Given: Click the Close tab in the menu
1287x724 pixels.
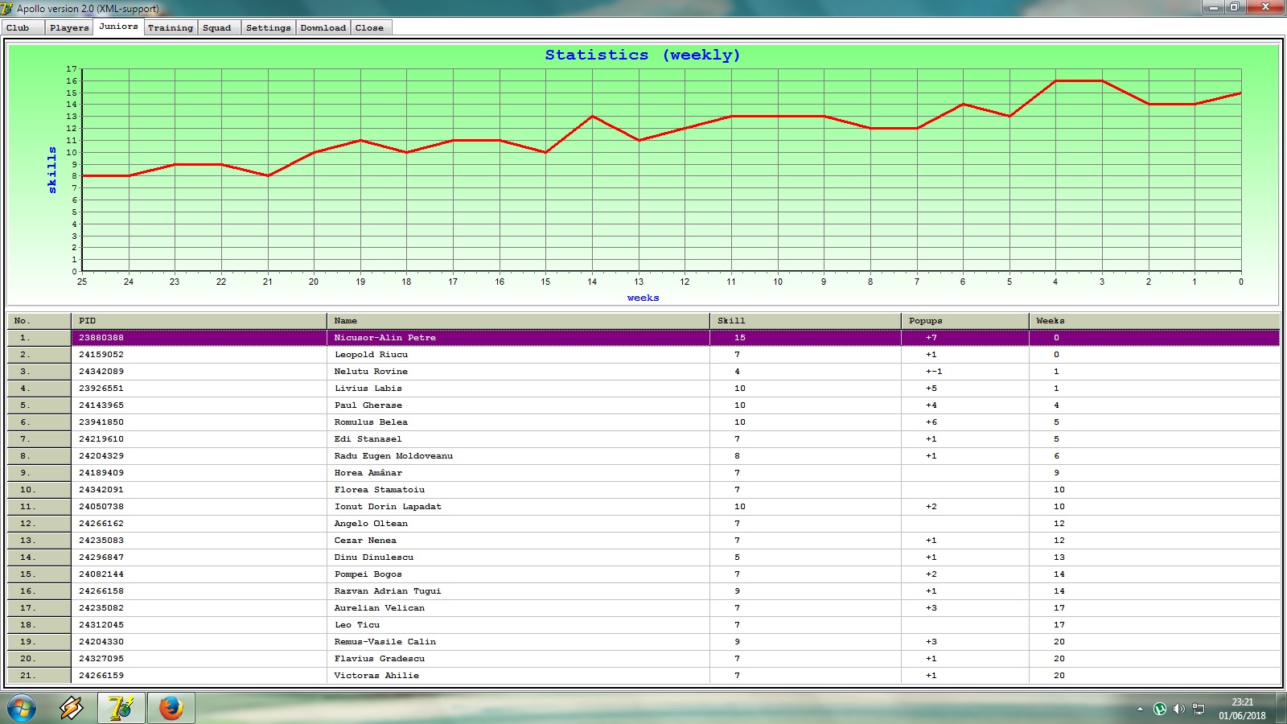Looking at the screenshot, I should pyautogui.click(x=370, y=27).
